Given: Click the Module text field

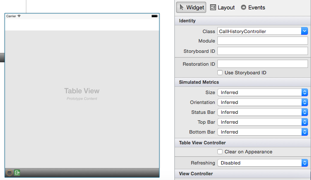Looking at the screenshot, I should (x=262, y=41).
